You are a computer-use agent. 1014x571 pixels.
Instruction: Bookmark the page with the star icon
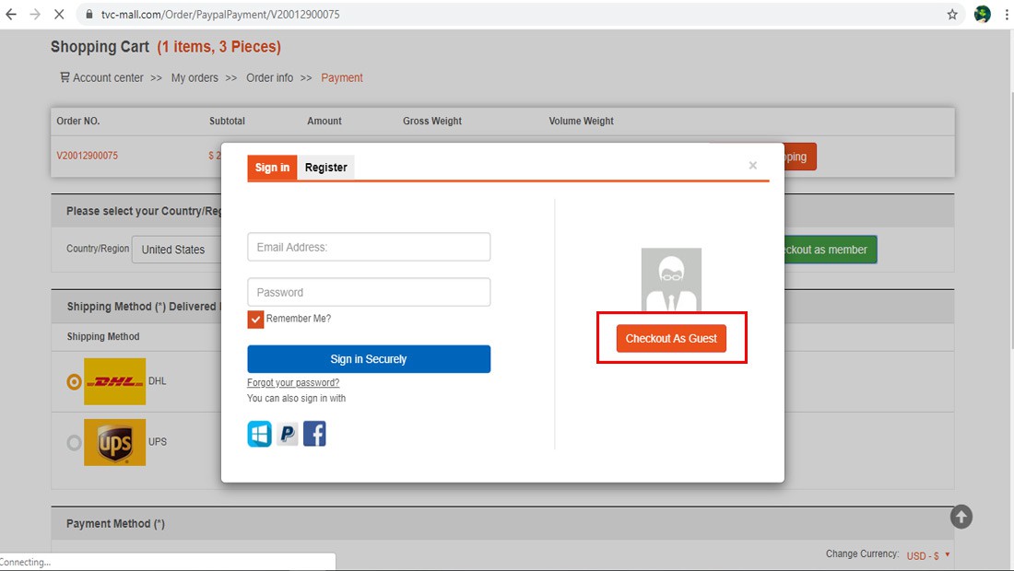952,15
